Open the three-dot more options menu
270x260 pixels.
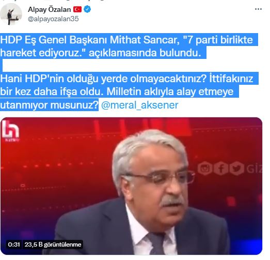tap(258, 9)
